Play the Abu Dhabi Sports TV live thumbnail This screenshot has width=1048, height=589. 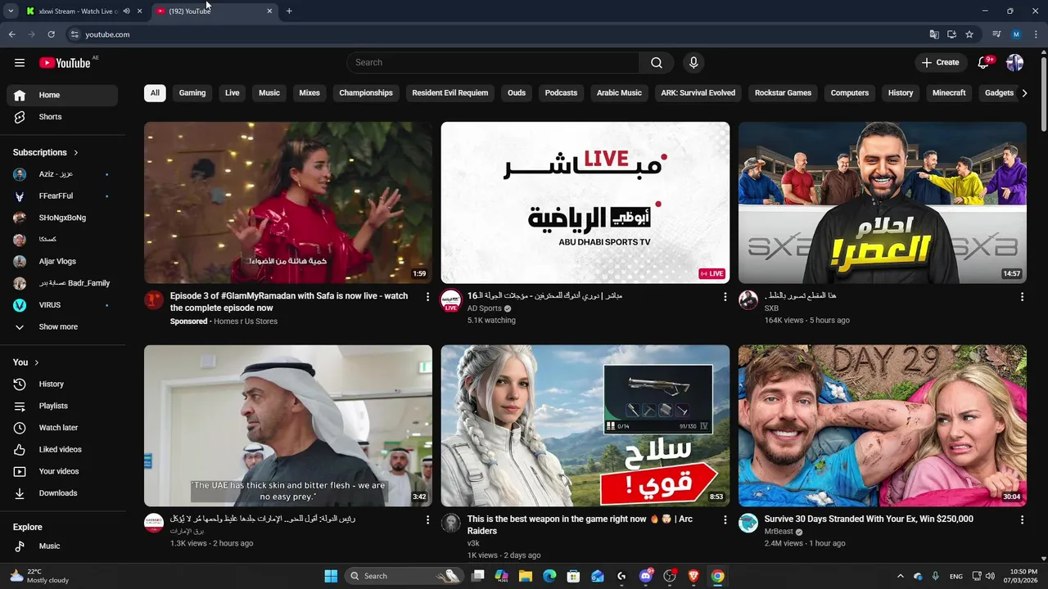(585, 203)
